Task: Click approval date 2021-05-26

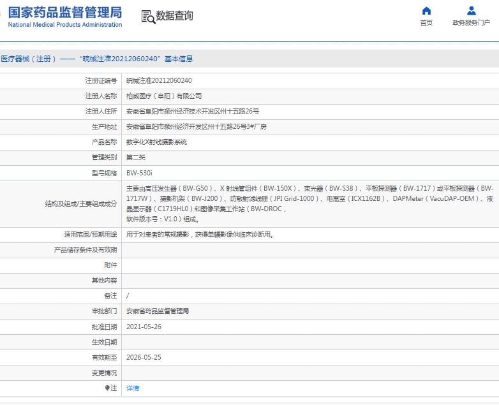Action: pyautogui.click(x=144, y=327)
